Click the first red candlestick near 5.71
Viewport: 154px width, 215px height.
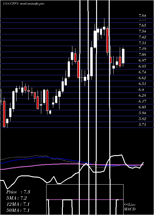[x=4, y=114]
